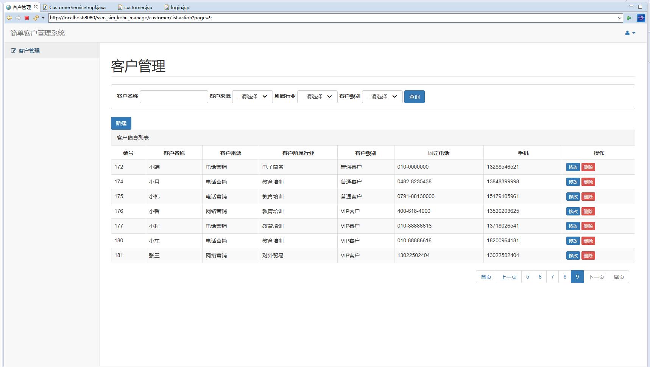Switch to the login.jsp tab

click(179, 7)
